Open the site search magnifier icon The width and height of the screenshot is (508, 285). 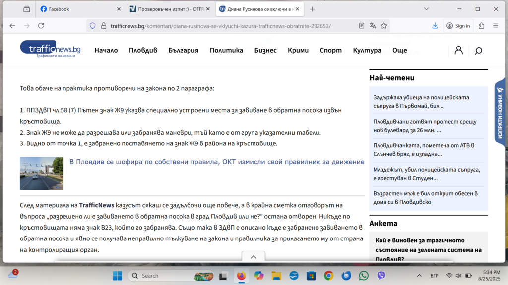(478, 50)
